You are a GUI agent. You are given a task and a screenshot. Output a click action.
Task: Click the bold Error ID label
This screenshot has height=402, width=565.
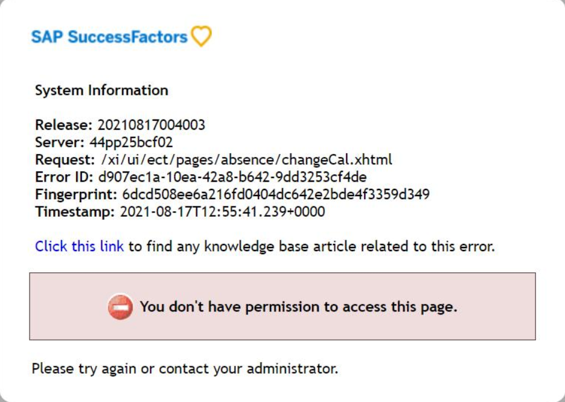(64, 177)
